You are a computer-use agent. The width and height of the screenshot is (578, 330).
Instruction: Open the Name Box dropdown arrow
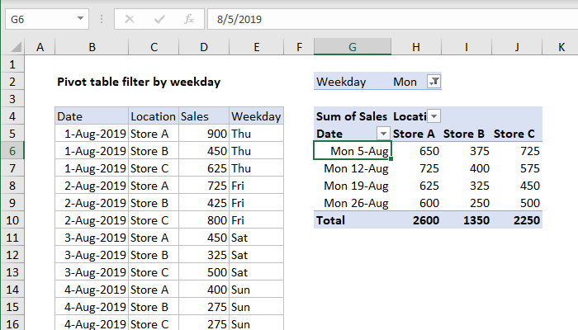click(80, 18)
